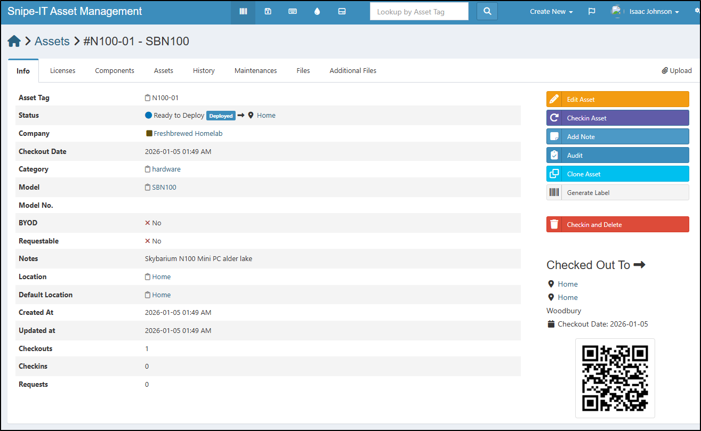Open Accessories keyboard icon in navbar
The width and height of the screenshot is (701, 431).
293,12
